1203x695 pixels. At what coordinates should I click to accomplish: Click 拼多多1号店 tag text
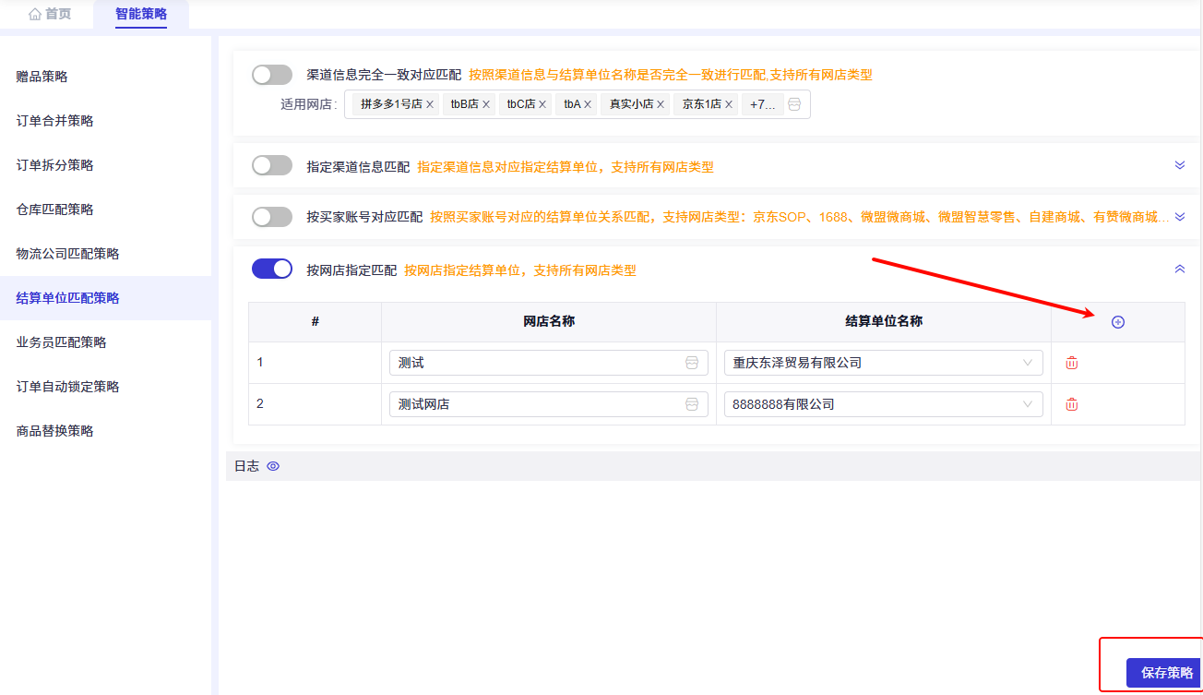(x=391, y=104)
